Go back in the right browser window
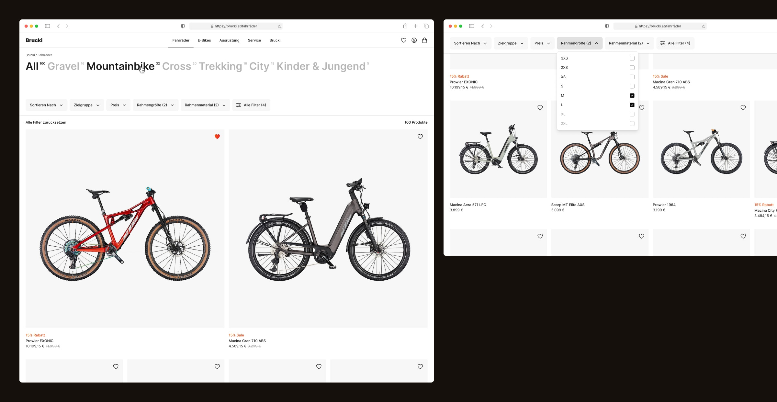This screenshot has height=402, width=777. tap(482, 26)
